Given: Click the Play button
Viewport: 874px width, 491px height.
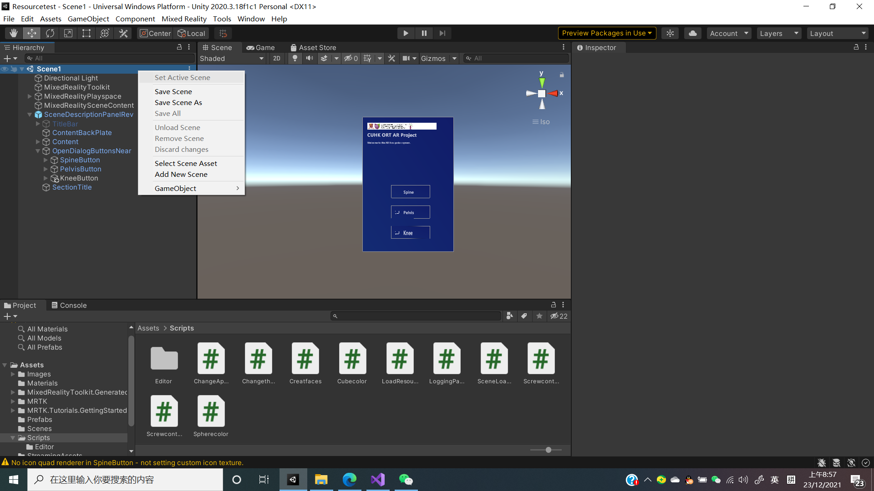Looking at the screenshot, I should click(406, 33).
